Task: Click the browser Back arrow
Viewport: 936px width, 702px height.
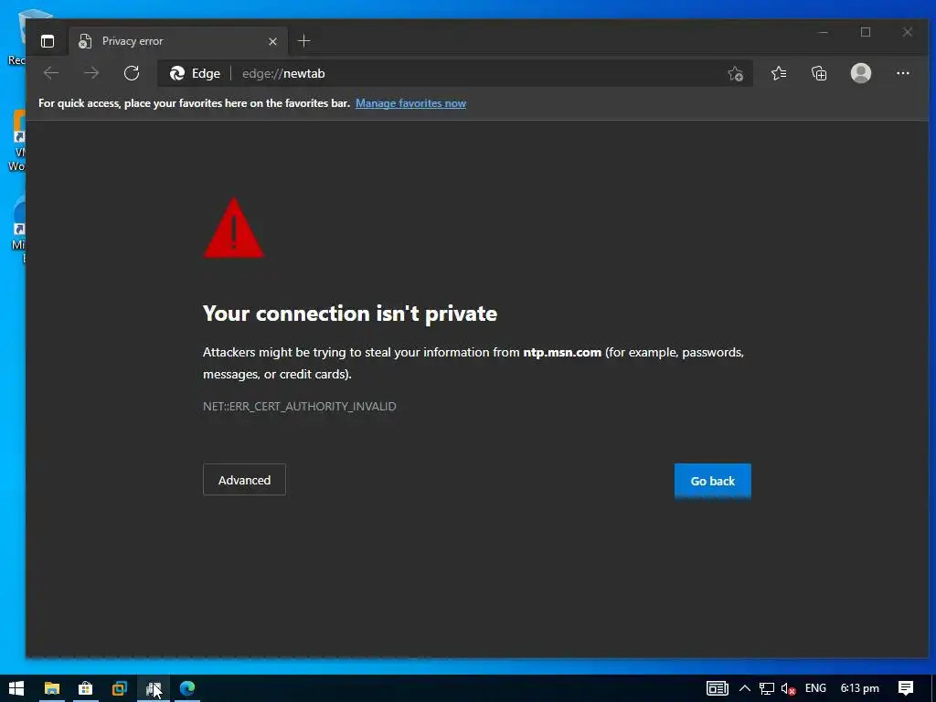Action: click(x=51, y=73)
